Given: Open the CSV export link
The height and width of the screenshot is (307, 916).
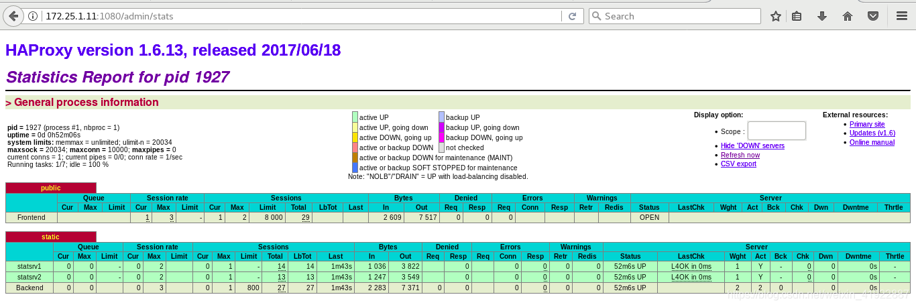Looking at the screenshot, I should [x=738, y=164].
